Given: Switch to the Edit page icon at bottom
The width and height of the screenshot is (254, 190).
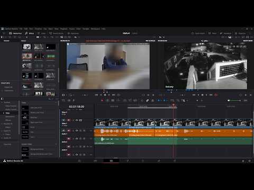Looking at the screenshot, I should click(111, 161).
